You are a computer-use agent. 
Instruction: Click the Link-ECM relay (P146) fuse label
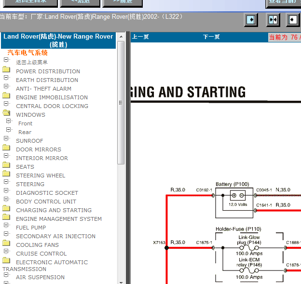click(249, 262)
